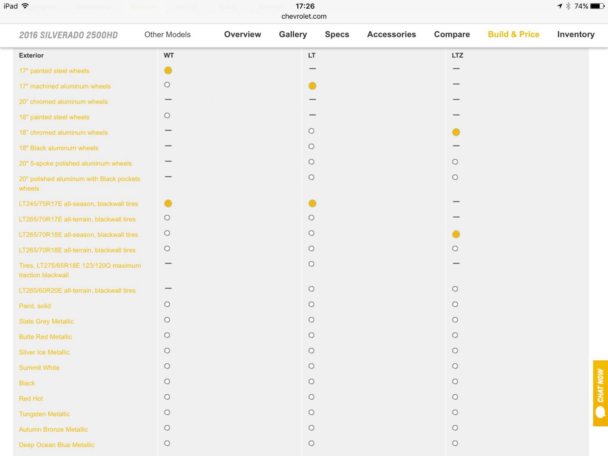Click LT standard dot for 17" machined aluminum wheels

point(312,86)
